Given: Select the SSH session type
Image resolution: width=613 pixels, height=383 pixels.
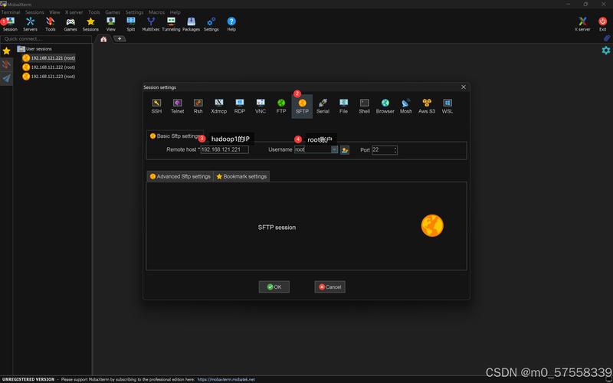Looking at the screenshot, I should tap(156, 106).
